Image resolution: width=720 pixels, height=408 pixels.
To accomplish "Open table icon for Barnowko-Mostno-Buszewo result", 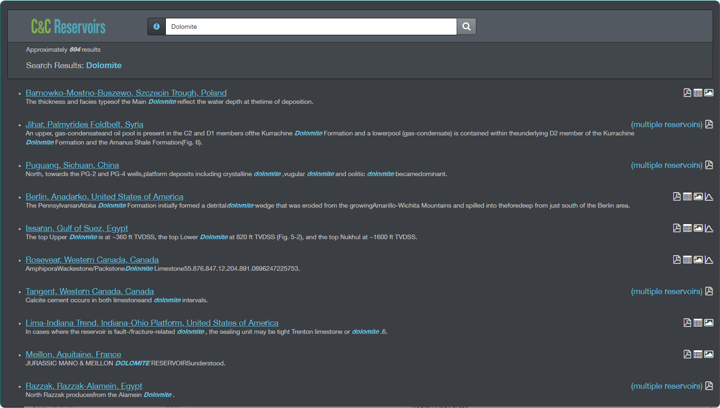I will click(x=698, y=93).
